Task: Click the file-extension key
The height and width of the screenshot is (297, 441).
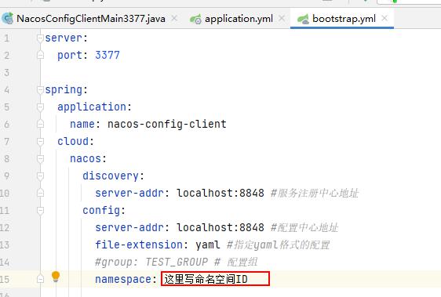Action: click(139, 244)
